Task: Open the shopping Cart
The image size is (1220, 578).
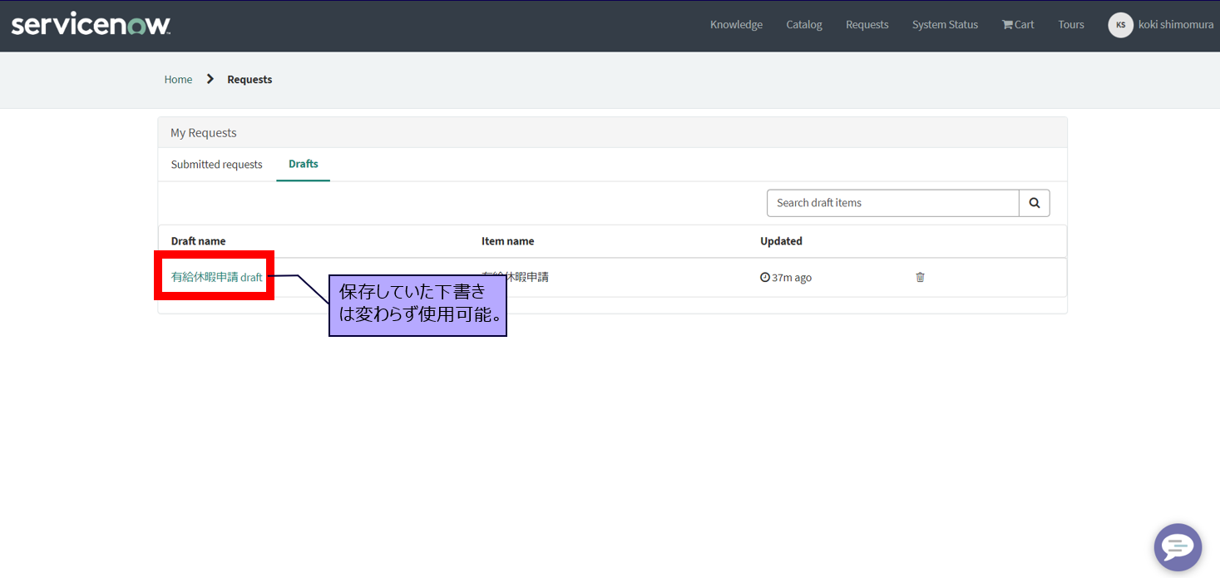Action: [1018, 25]
